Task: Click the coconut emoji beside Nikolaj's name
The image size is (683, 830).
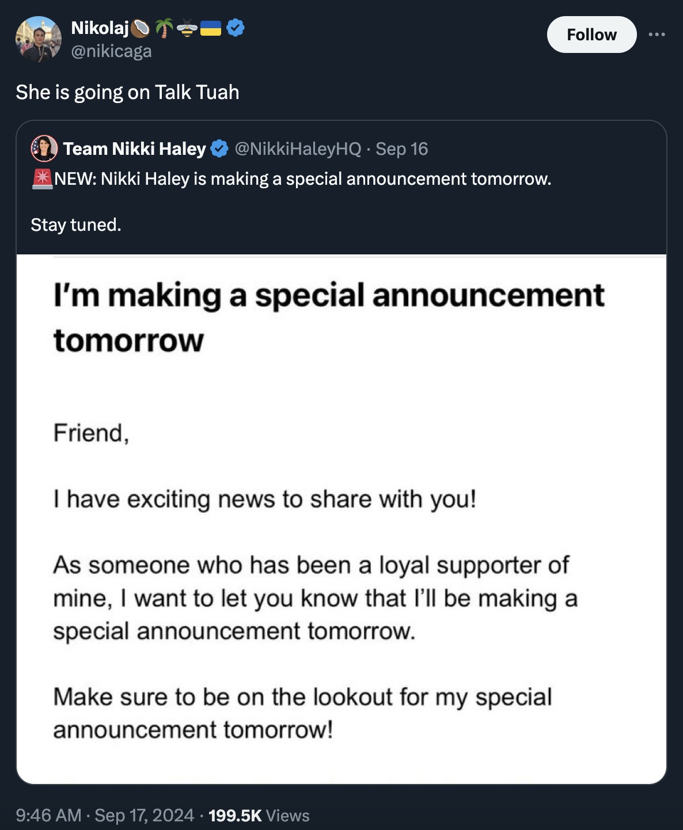Action: point(141,28)
